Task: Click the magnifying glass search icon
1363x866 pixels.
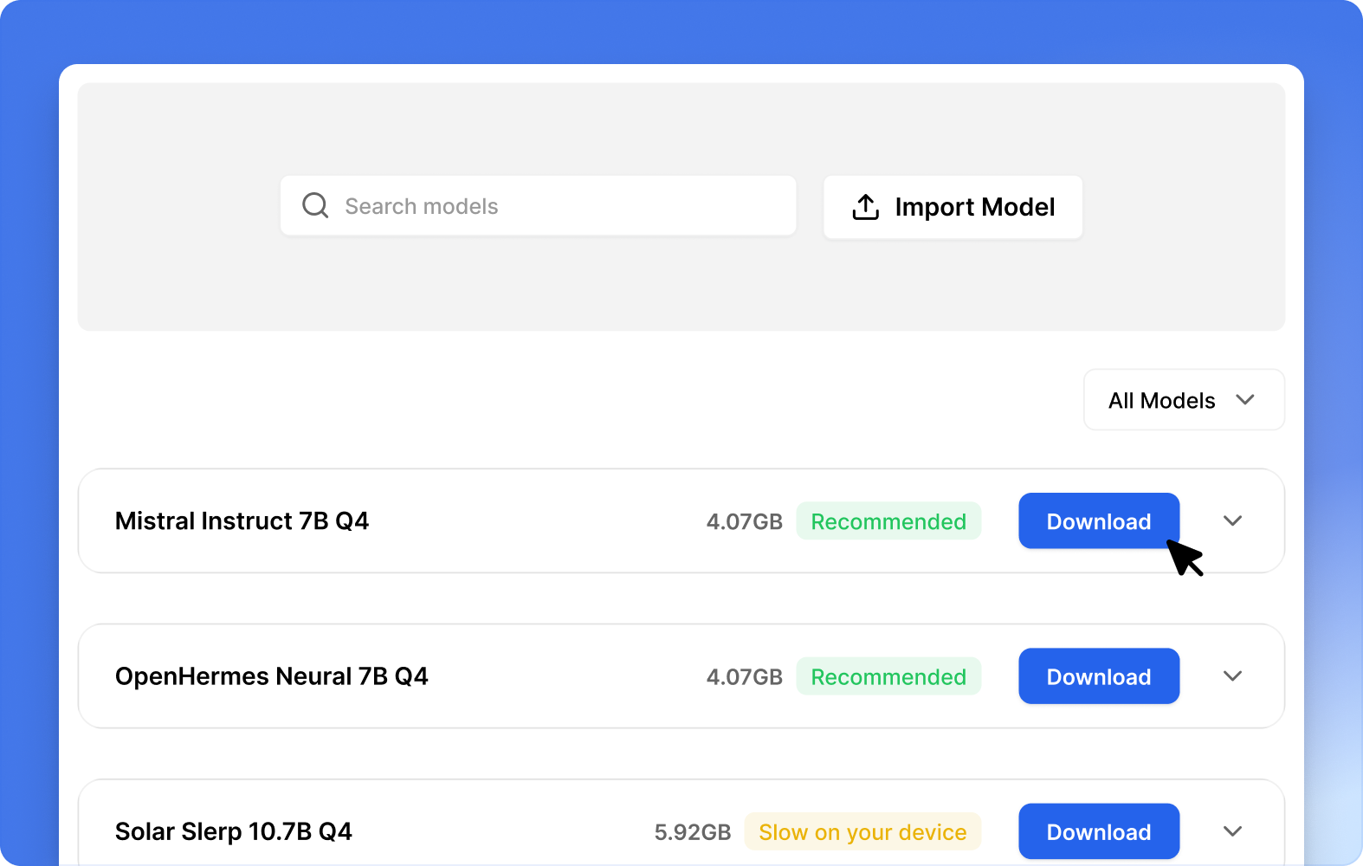Action: coord(315,205)
